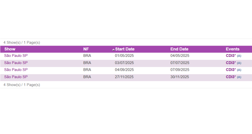Click the (A) marker in the third row
This screenshot has height=134, width=252.
click(x=239, y=70)
